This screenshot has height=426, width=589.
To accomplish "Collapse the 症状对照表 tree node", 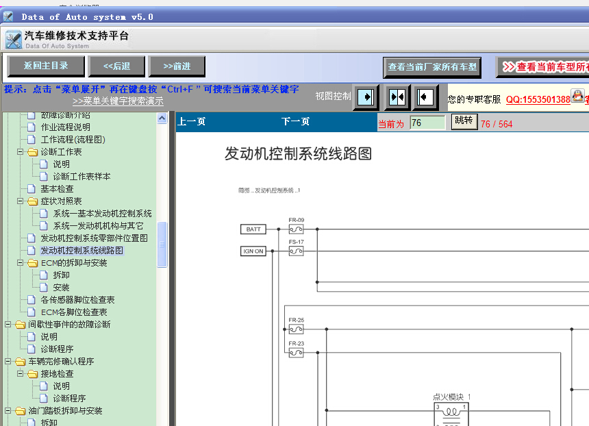I will (20, 201).
